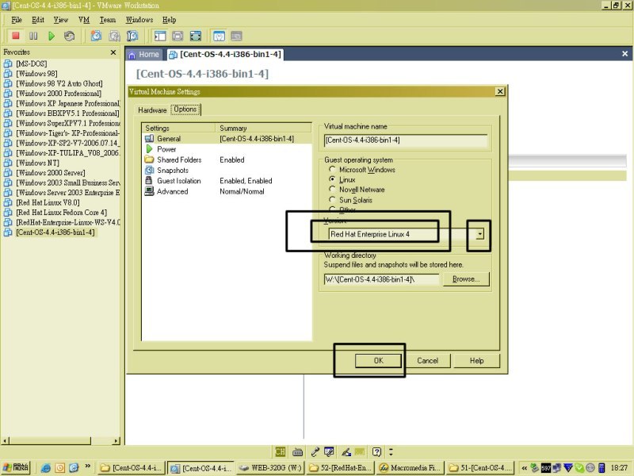Click the Reset toolbar button
The width and height of the screenshot is (634, 476).
[69, 36]
